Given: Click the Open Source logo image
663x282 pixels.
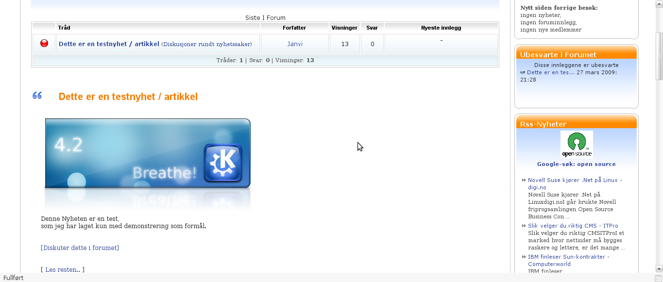Looking at the screenshot, I should (577, 144).
